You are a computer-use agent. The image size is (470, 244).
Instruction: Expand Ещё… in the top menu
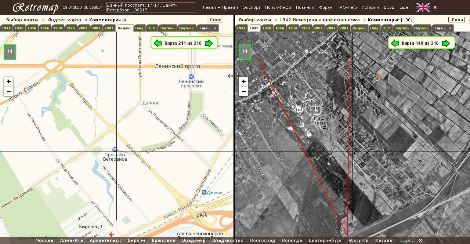click(x=405, y=7)
